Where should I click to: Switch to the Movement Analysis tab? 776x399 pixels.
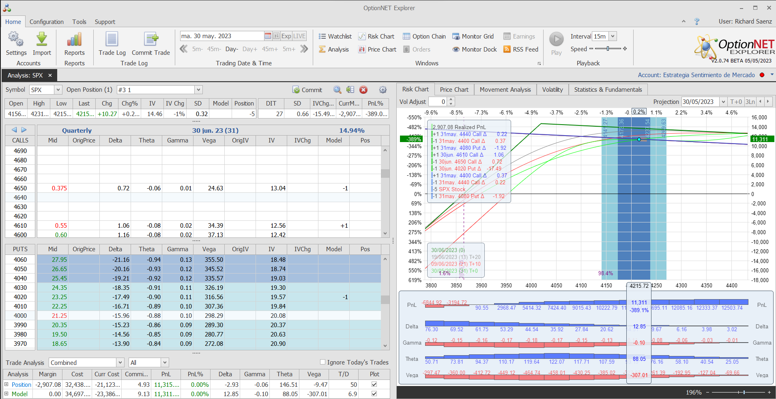point(505,90)
